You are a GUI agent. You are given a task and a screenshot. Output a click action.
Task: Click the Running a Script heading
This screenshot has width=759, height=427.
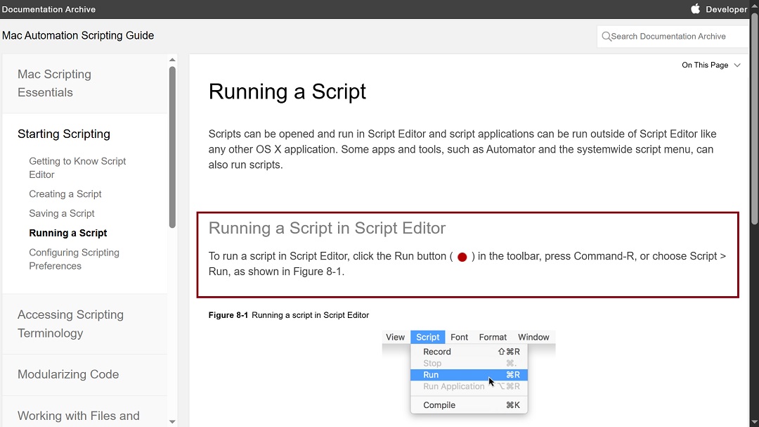point(287,91)
